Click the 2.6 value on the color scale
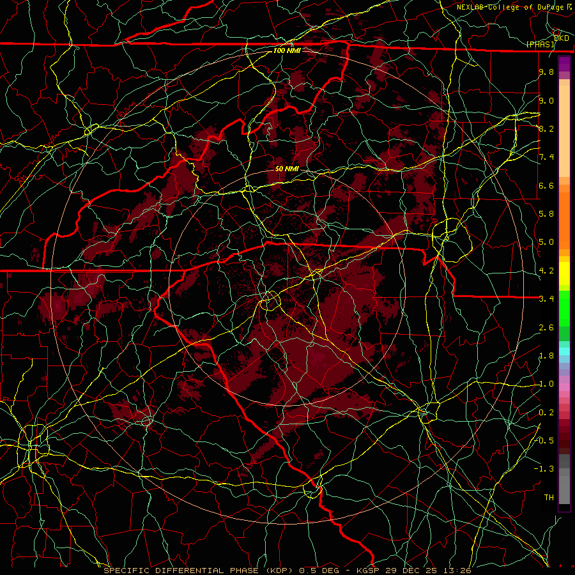The image size is (575, 575). pos(546,328)
